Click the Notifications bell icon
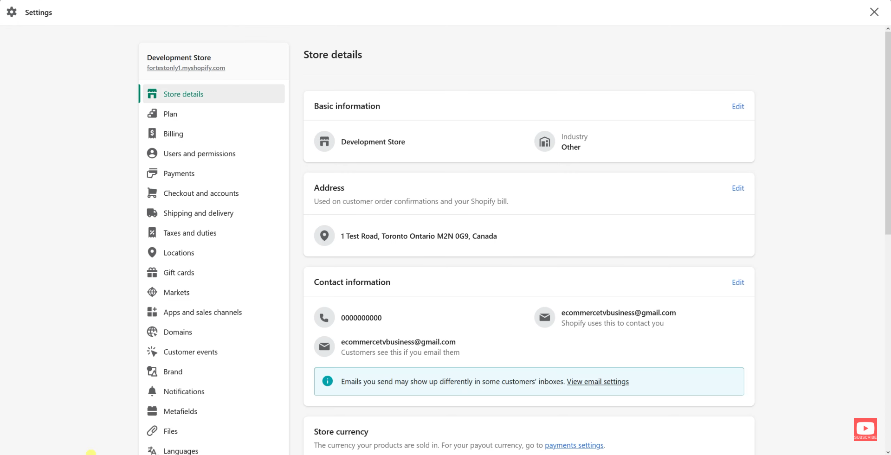The image size is (891, 455). point(152,391)
